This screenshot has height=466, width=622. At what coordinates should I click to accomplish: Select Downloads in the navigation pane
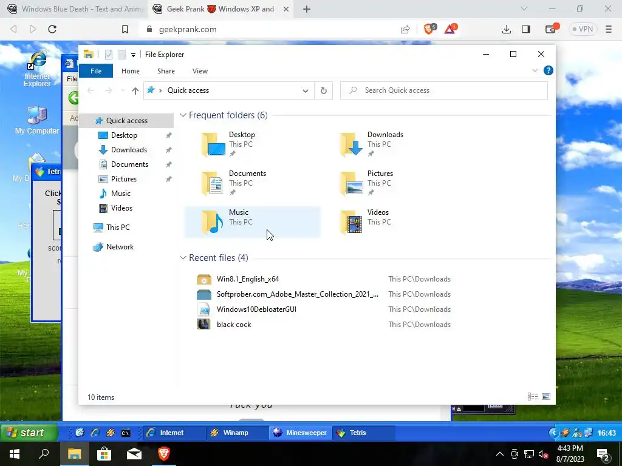129,150
